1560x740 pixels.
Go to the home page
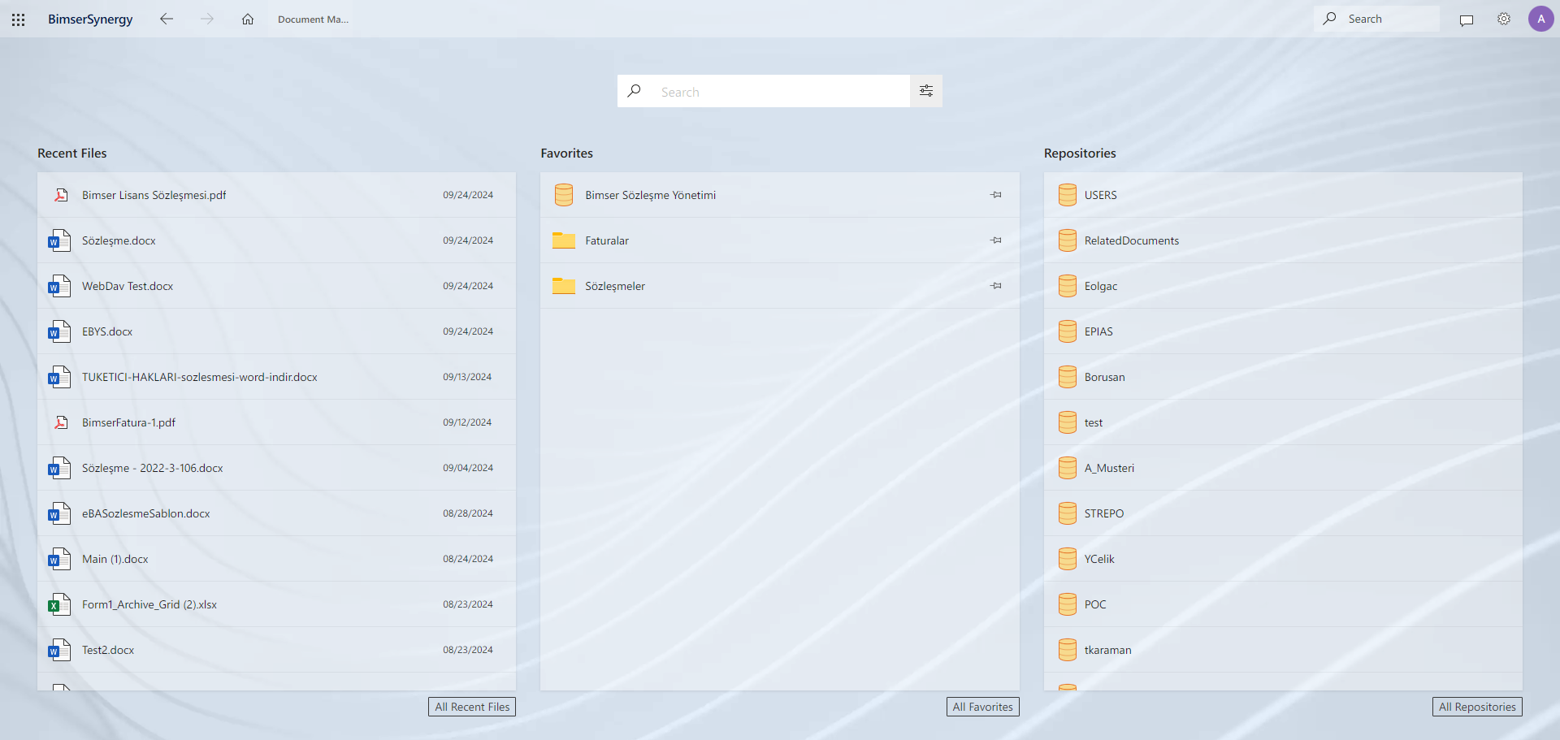tap(248, 19)
